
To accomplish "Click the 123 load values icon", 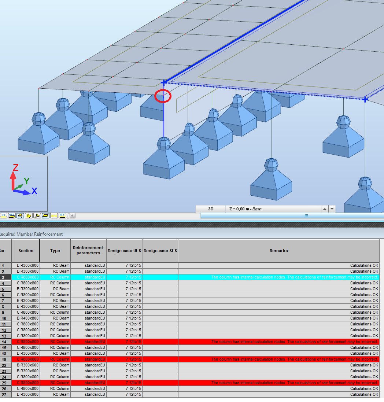I will [62, 215].
